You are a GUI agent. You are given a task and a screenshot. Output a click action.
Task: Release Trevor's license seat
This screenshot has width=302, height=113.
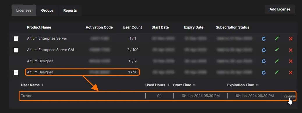[x=289, y=96]
